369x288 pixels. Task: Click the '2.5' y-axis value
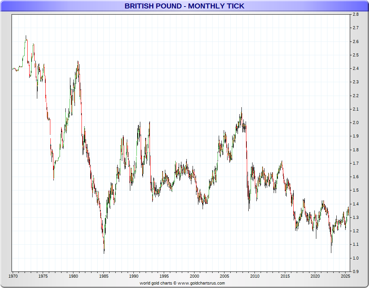click(356, 55)
